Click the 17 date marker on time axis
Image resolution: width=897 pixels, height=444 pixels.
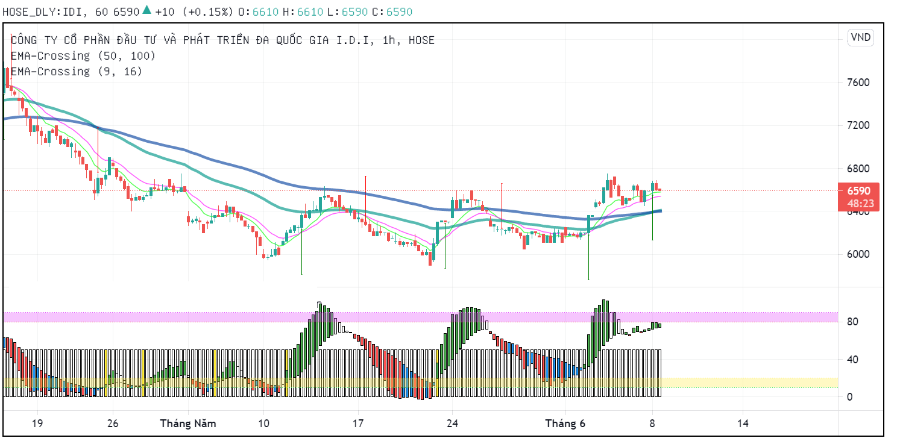tap(358, 424)
